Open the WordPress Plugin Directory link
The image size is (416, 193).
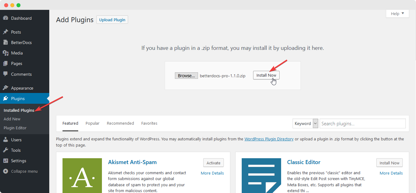pyautogui.click(x=269, y=139)
